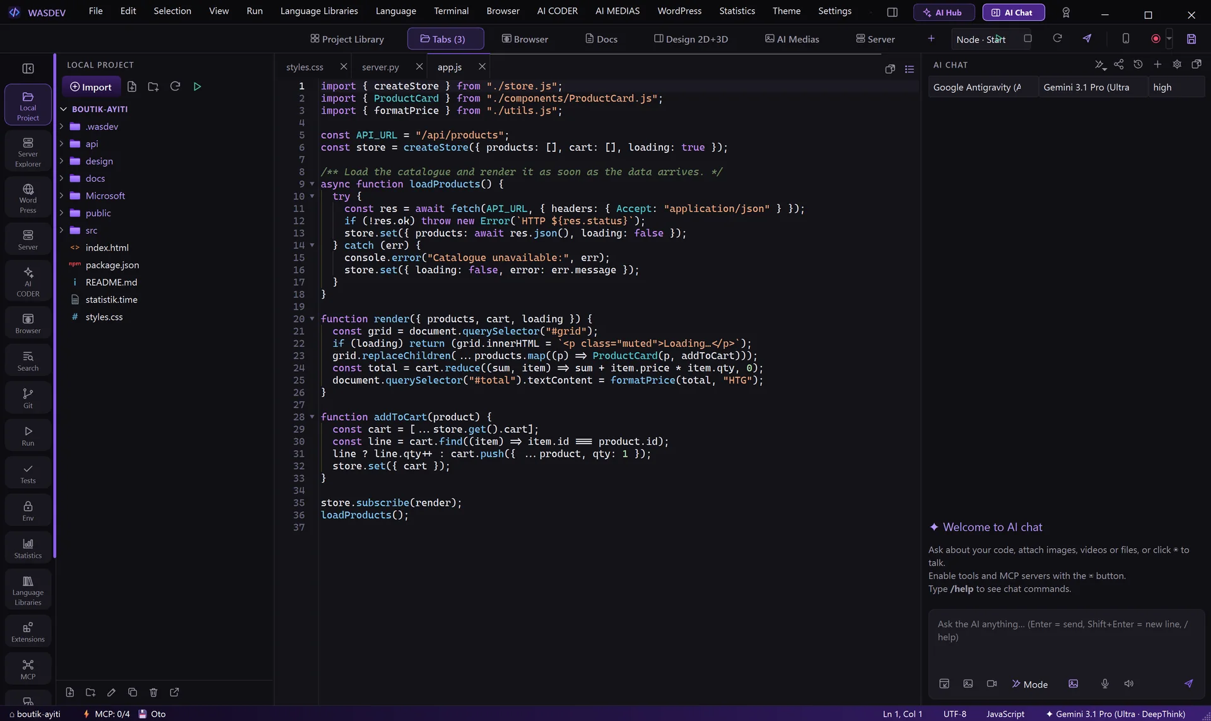Screen dimensions: 1211x721
Task: Open the Search sidebar panel
Action: pos(28,360)
